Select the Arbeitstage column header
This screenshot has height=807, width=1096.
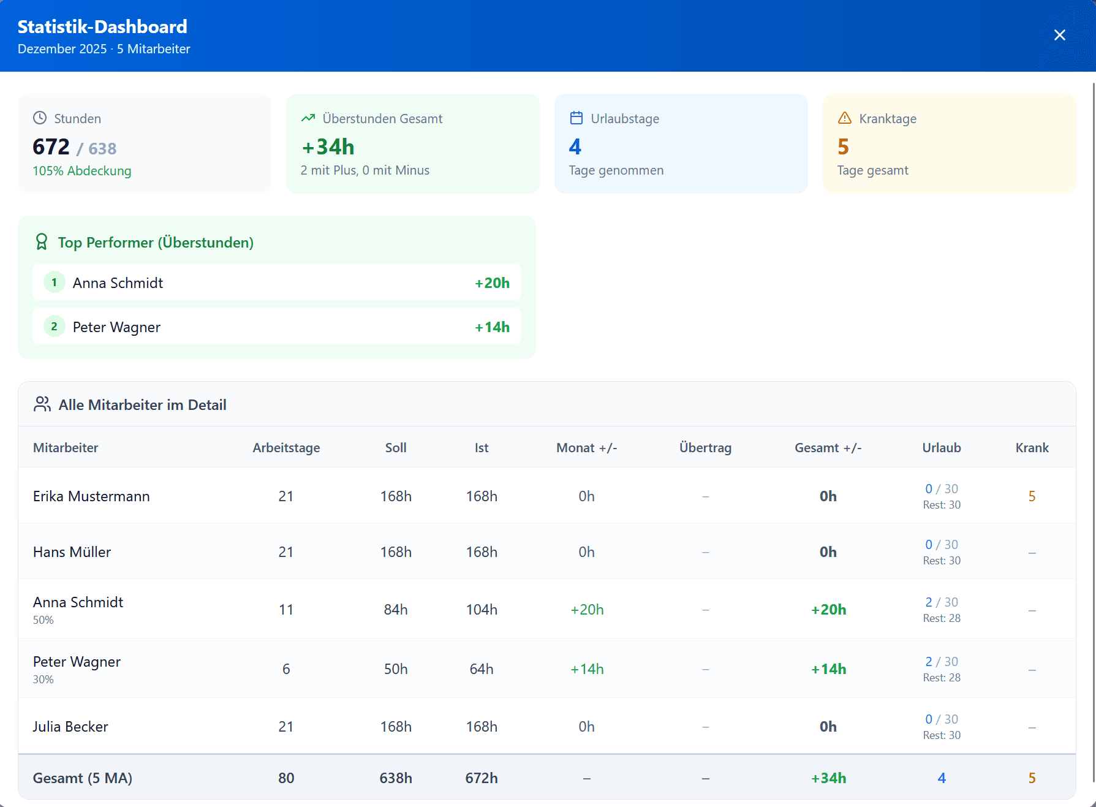286,448
